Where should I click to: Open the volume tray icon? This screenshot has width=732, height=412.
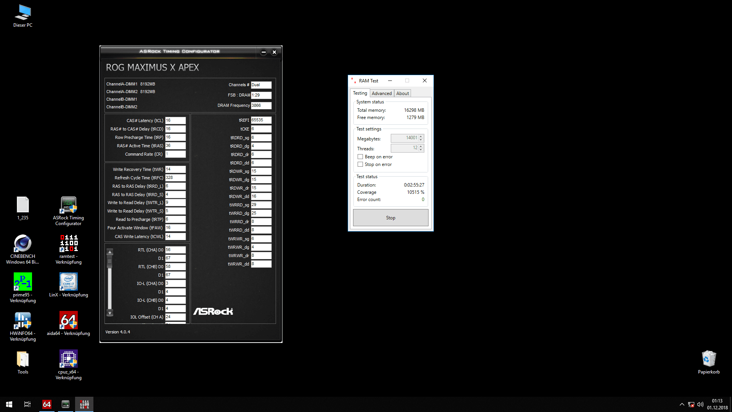click(700, 404)
